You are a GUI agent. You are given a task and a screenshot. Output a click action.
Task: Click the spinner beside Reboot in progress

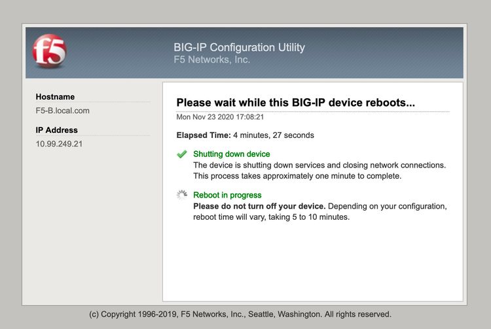pyautogui.click(x=181, y=195)
